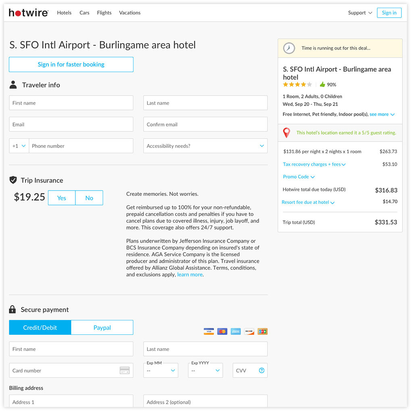Click the green thumbs up rating icon

[x=322, y=84]
